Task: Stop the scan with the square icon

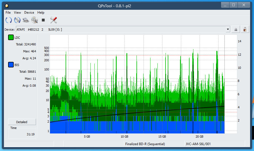Action: click(43, 20)
